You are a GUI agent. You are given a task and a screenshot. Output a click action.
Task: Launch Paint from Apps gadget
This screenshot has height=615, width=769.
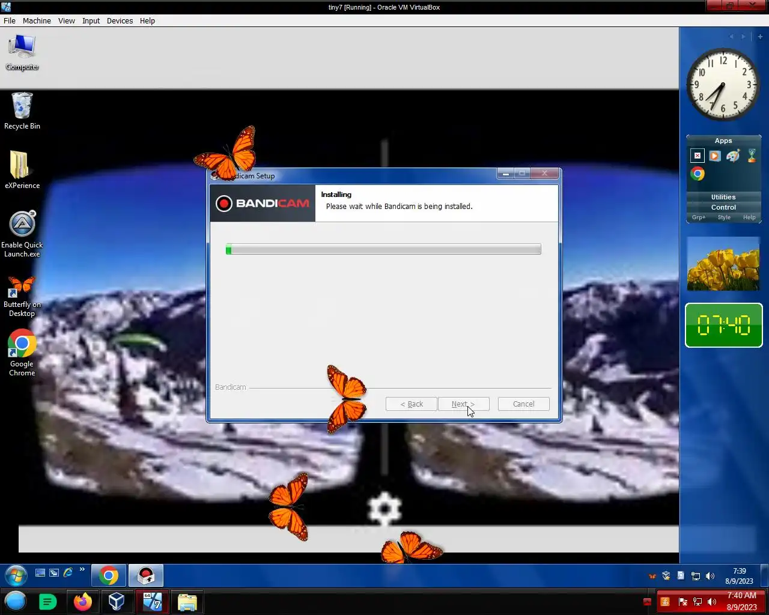[x=733, y=156]
